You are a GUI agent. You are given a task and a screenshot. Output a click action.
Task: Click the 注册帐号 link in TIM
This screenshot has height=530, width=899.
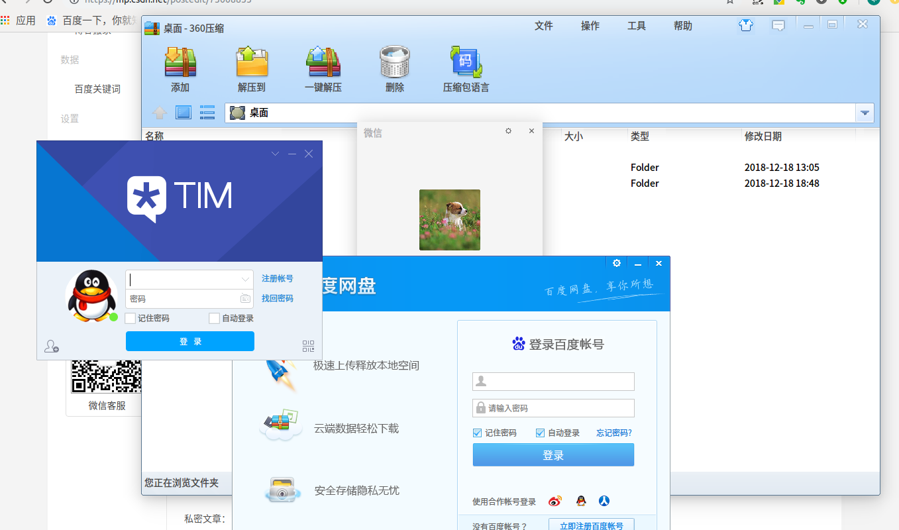[x=278, y=279]
